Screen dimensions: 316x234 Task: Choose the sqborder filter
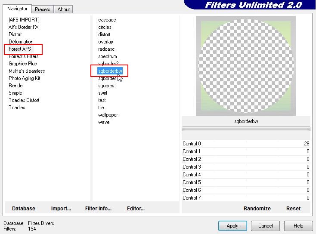click(107, 78)
